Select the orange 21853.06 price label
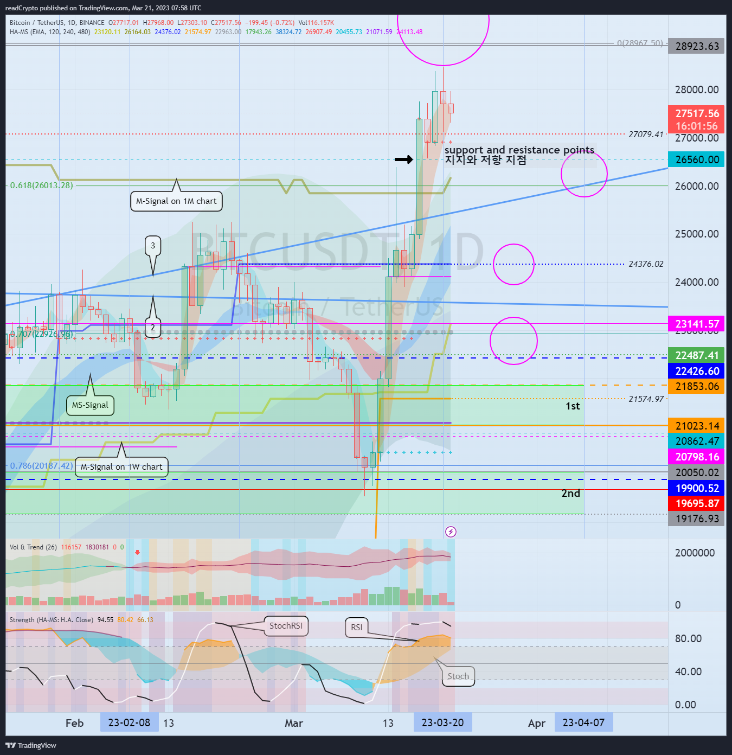 [x=696, y=386]
